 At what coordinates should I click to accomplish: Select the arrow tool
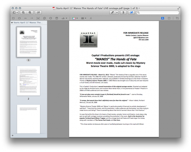32,18
